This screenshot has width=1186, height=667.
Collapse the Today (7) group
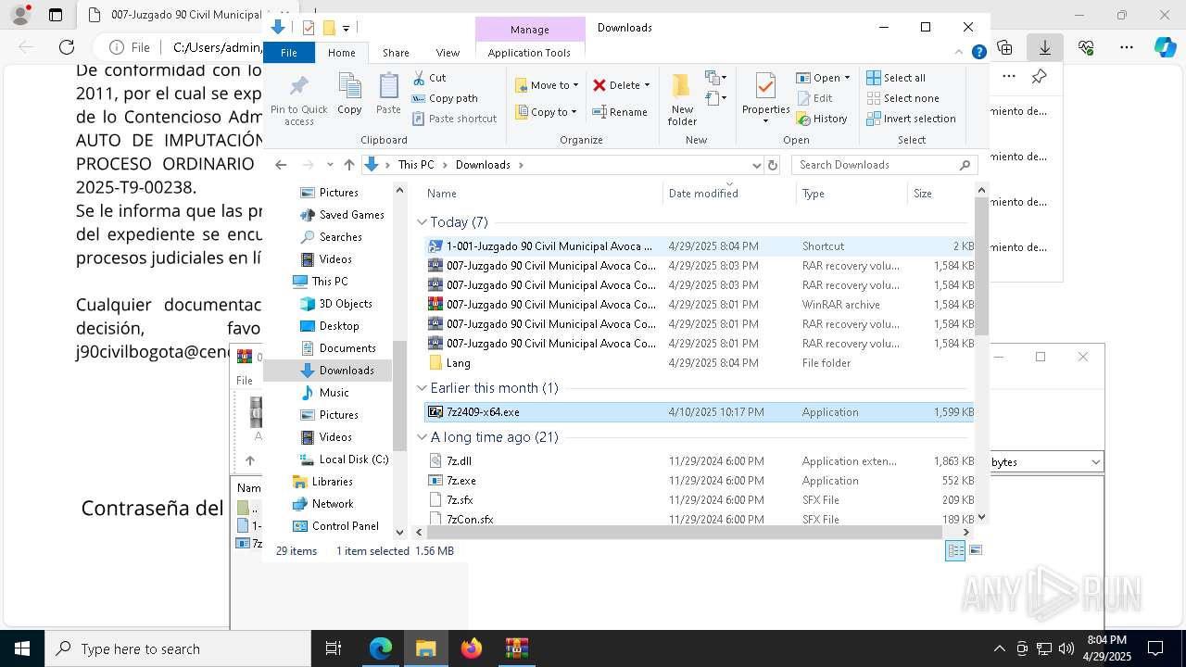(422, 222)
